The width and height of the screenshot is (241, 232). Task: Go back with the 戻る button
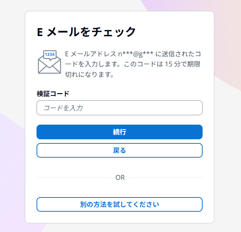point(119,151)
